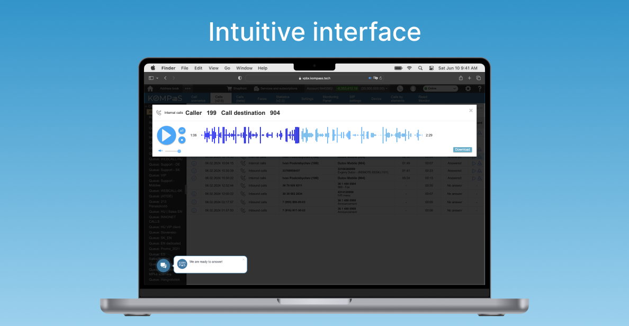Open the View menu
629x326 pixels.
213,68
